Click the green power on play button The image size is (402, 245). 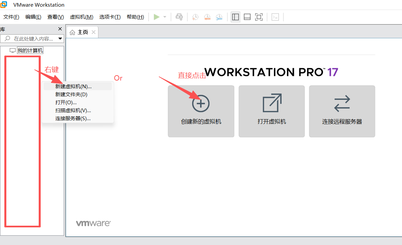(156, 17)
